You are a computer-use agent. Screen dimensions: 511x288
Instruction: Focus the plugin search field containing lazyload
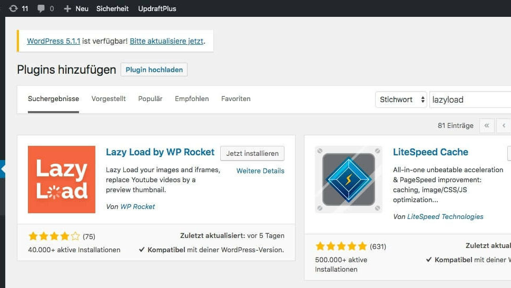point(470,100)
